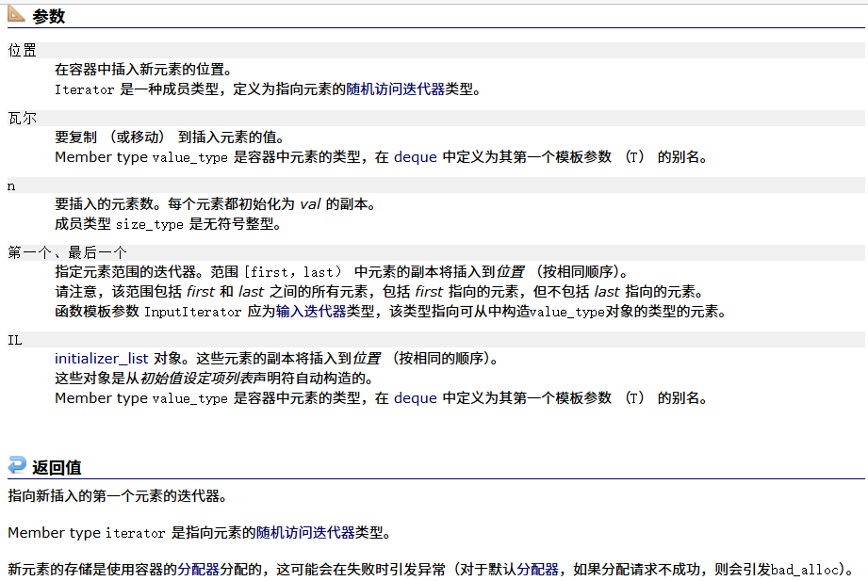
Task: Open the 输入迭代器 link
Action: [x=311, y=312]
